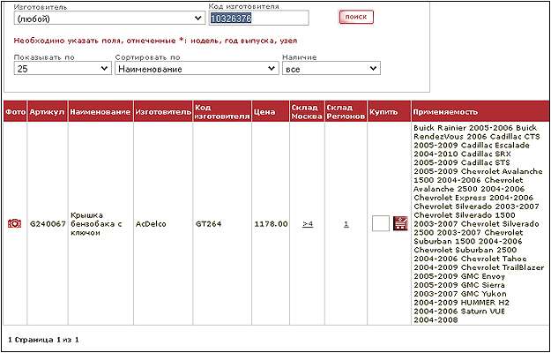Click manufacturer code GT264 cell
The height and width of the screenshot is (353, 551).
pyautogui.click(x=208, y=224)
